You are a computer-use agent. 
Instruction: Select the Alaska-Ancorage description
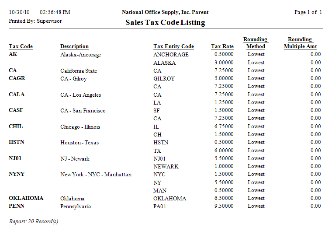[80, 55]
